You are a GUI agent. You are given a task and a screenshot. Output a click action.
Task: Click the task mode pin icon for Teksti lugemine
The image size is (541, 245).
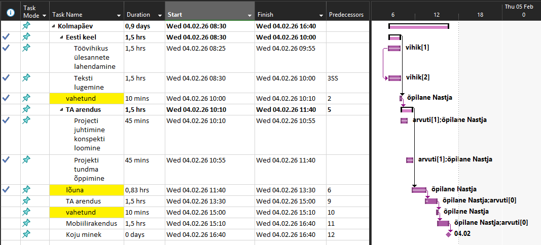coord(26,78)
